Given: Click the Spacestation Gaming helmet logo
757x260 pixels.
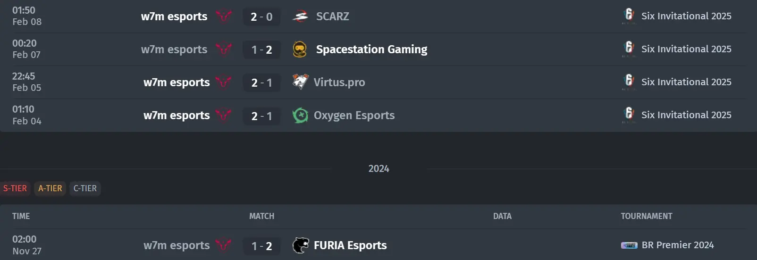Looking at the screenshot, I should click(300, 49).
